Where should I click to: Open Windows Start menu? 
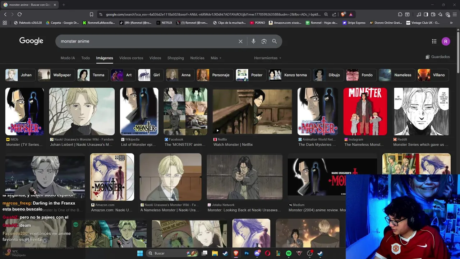coord(140,253)
